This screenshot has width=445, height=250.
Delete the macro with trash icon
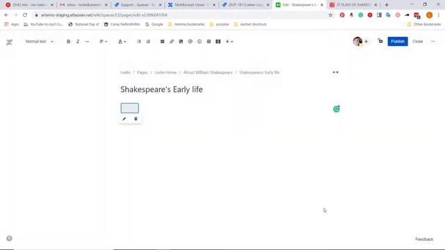tap(136, 119)
